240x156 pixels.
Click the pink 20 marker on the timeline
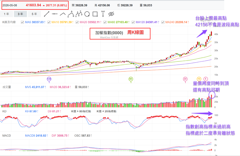[185, 79]
